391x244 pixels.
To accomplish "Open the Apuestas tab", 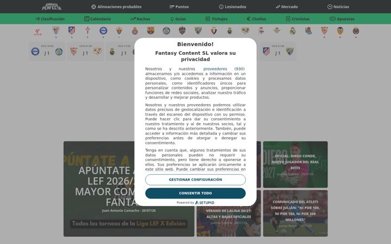I will coord(342,19).
